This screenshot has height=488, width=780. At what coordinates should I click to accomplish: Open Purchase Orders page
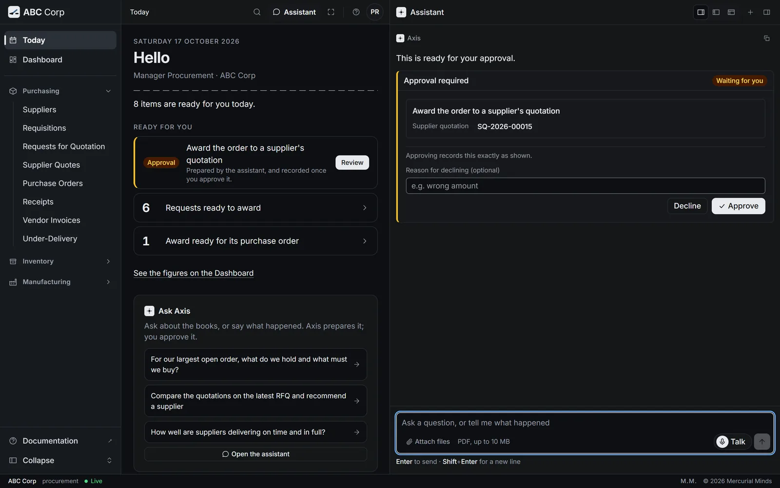53,183
